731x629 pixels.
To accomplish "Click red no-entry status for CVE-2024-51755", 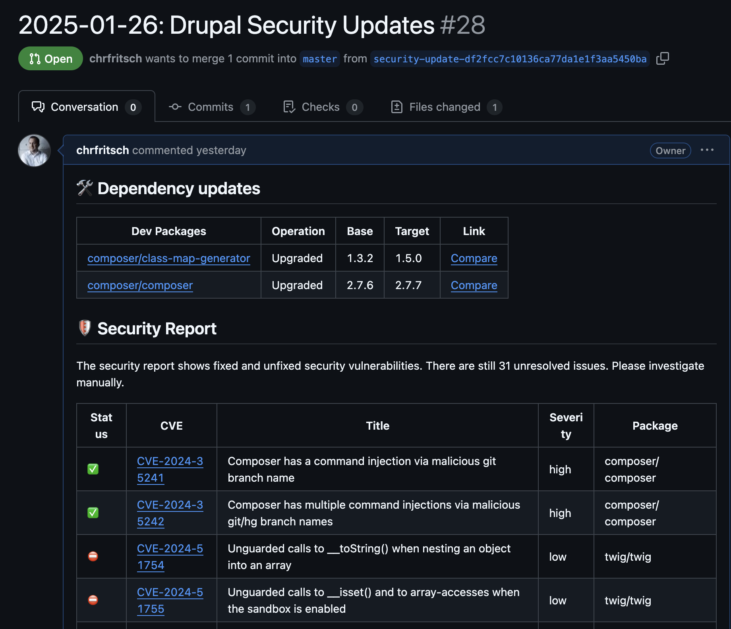I will 93,600.
